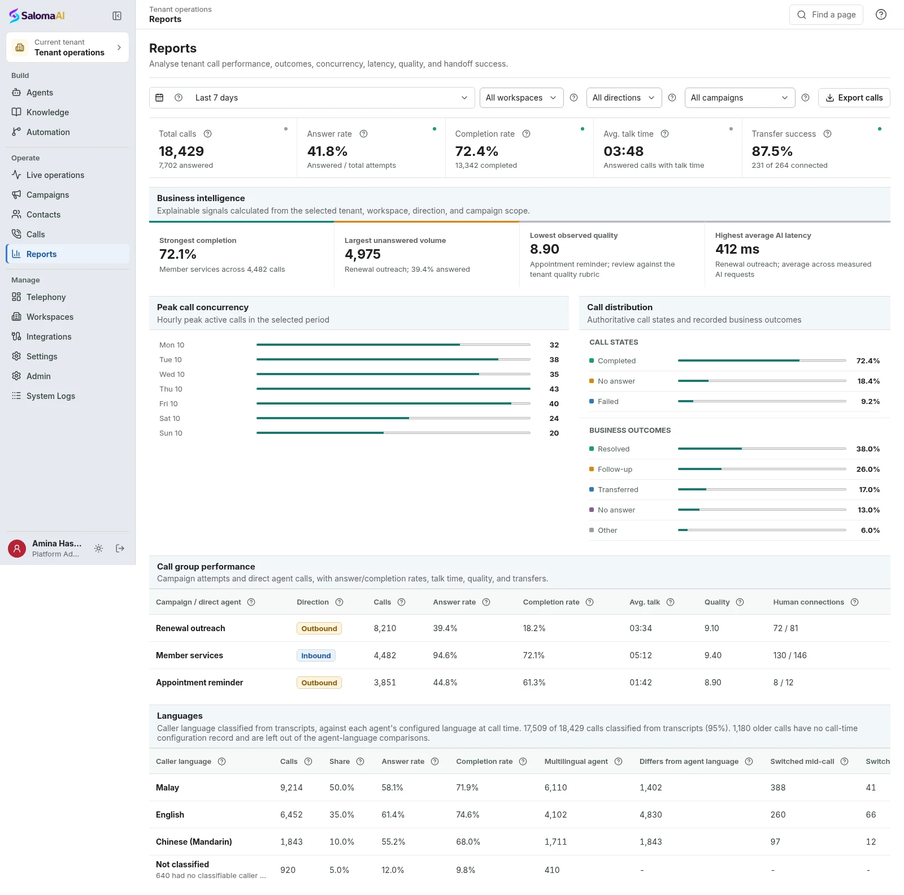
Task: Show info for Quality column header
Action: click(740, 602)
